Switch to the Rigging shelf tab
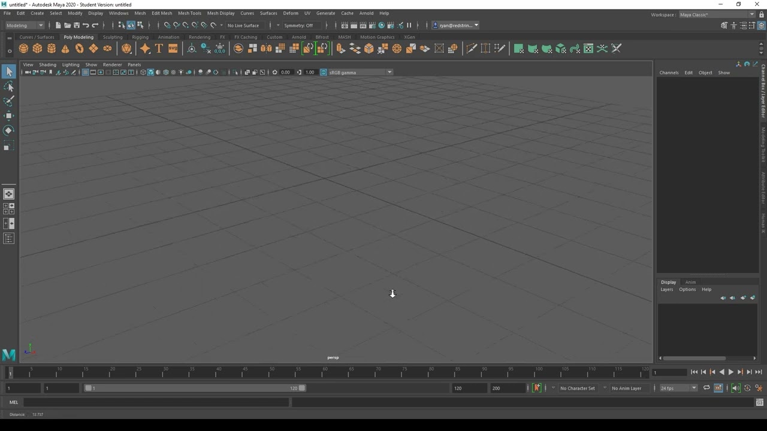The width and height of the screenshot is (767, 431). (x=140, y=37)
